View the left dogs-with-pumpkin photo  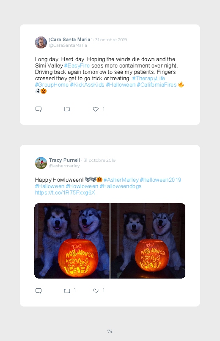(x=72, y=241)
